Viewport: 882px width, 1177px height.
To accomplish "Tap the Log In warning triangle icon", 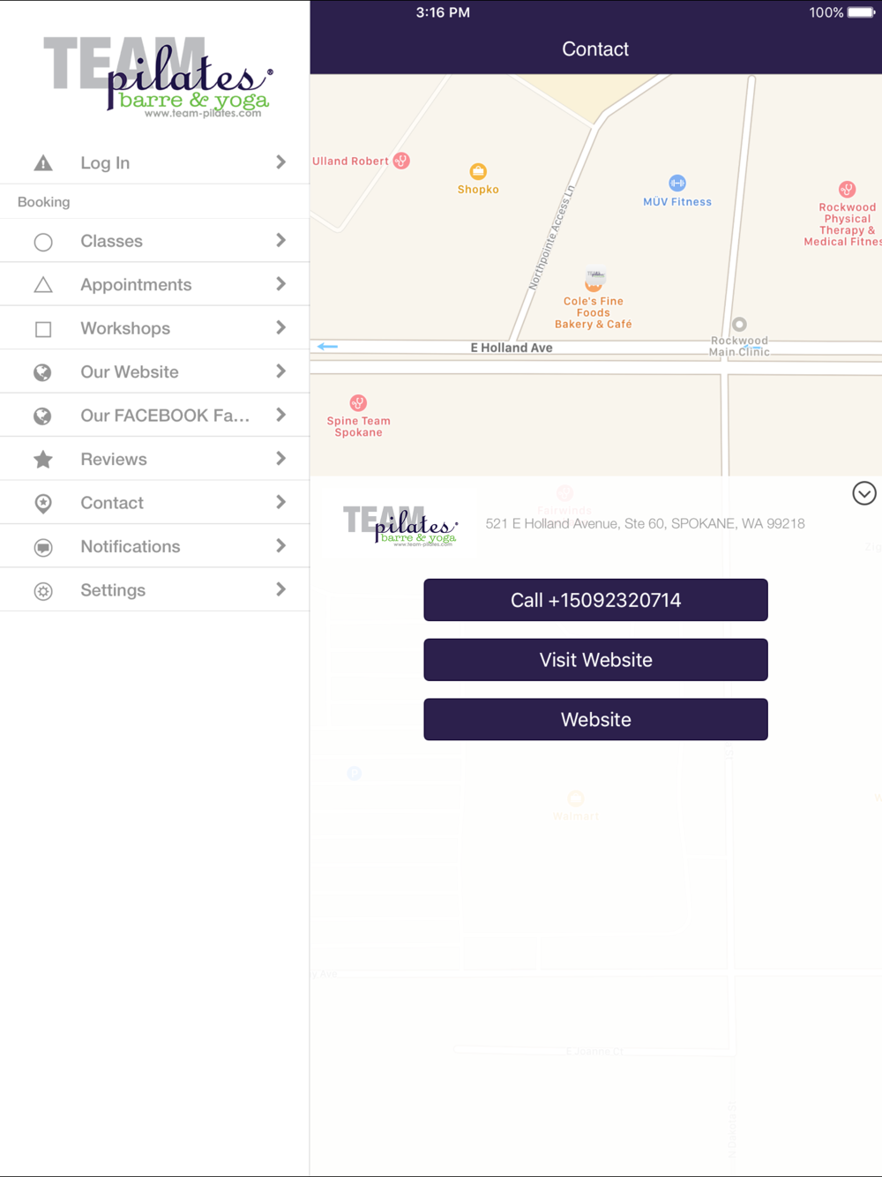I will pos(43,163).
